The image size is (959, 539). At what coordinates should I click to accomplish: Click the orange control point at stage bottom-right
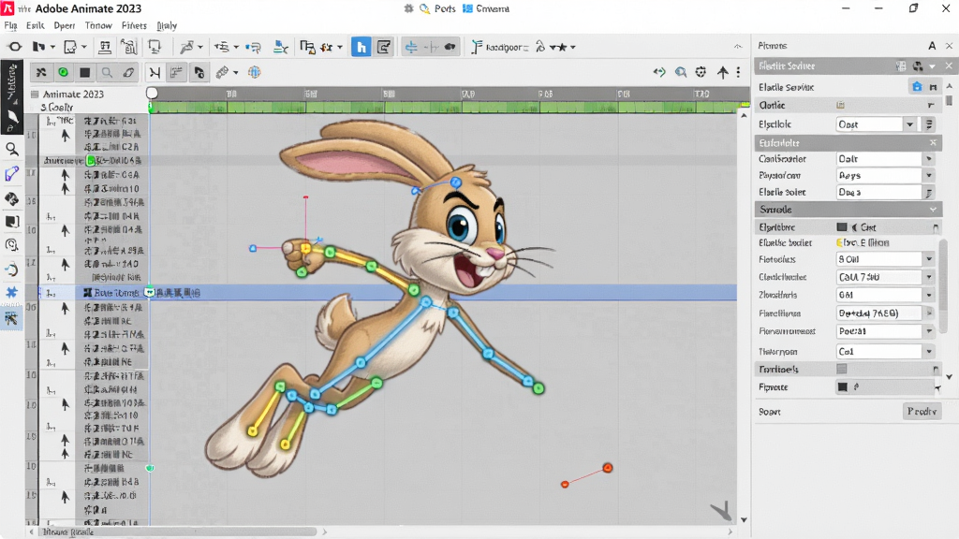pos(607,468)
